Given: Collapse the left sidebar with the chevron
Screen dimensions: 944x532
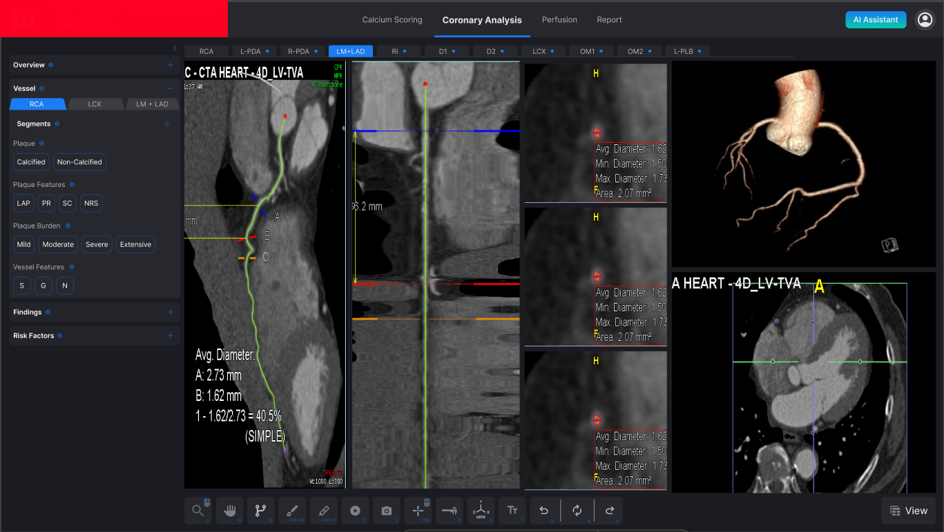Looking at the screenshot, I should coord(175,48).
